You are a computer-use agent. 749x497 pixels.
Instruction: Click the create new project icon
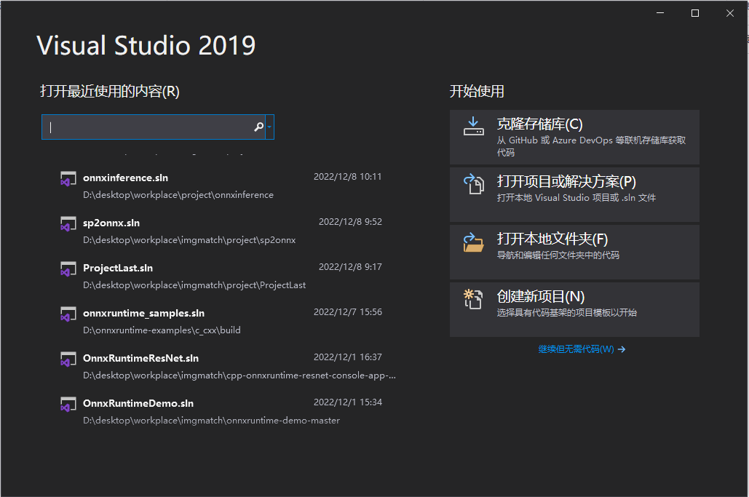pyautogui.click(x=473, y=299)
